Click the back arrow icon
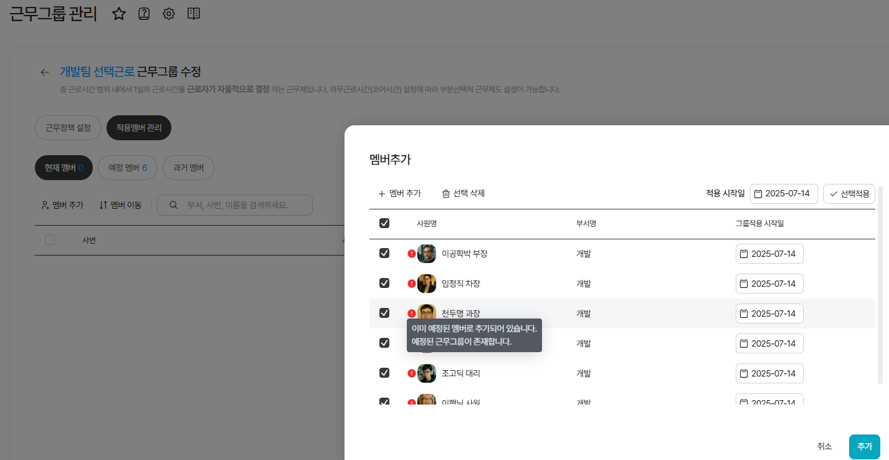 tap(45, 72)
